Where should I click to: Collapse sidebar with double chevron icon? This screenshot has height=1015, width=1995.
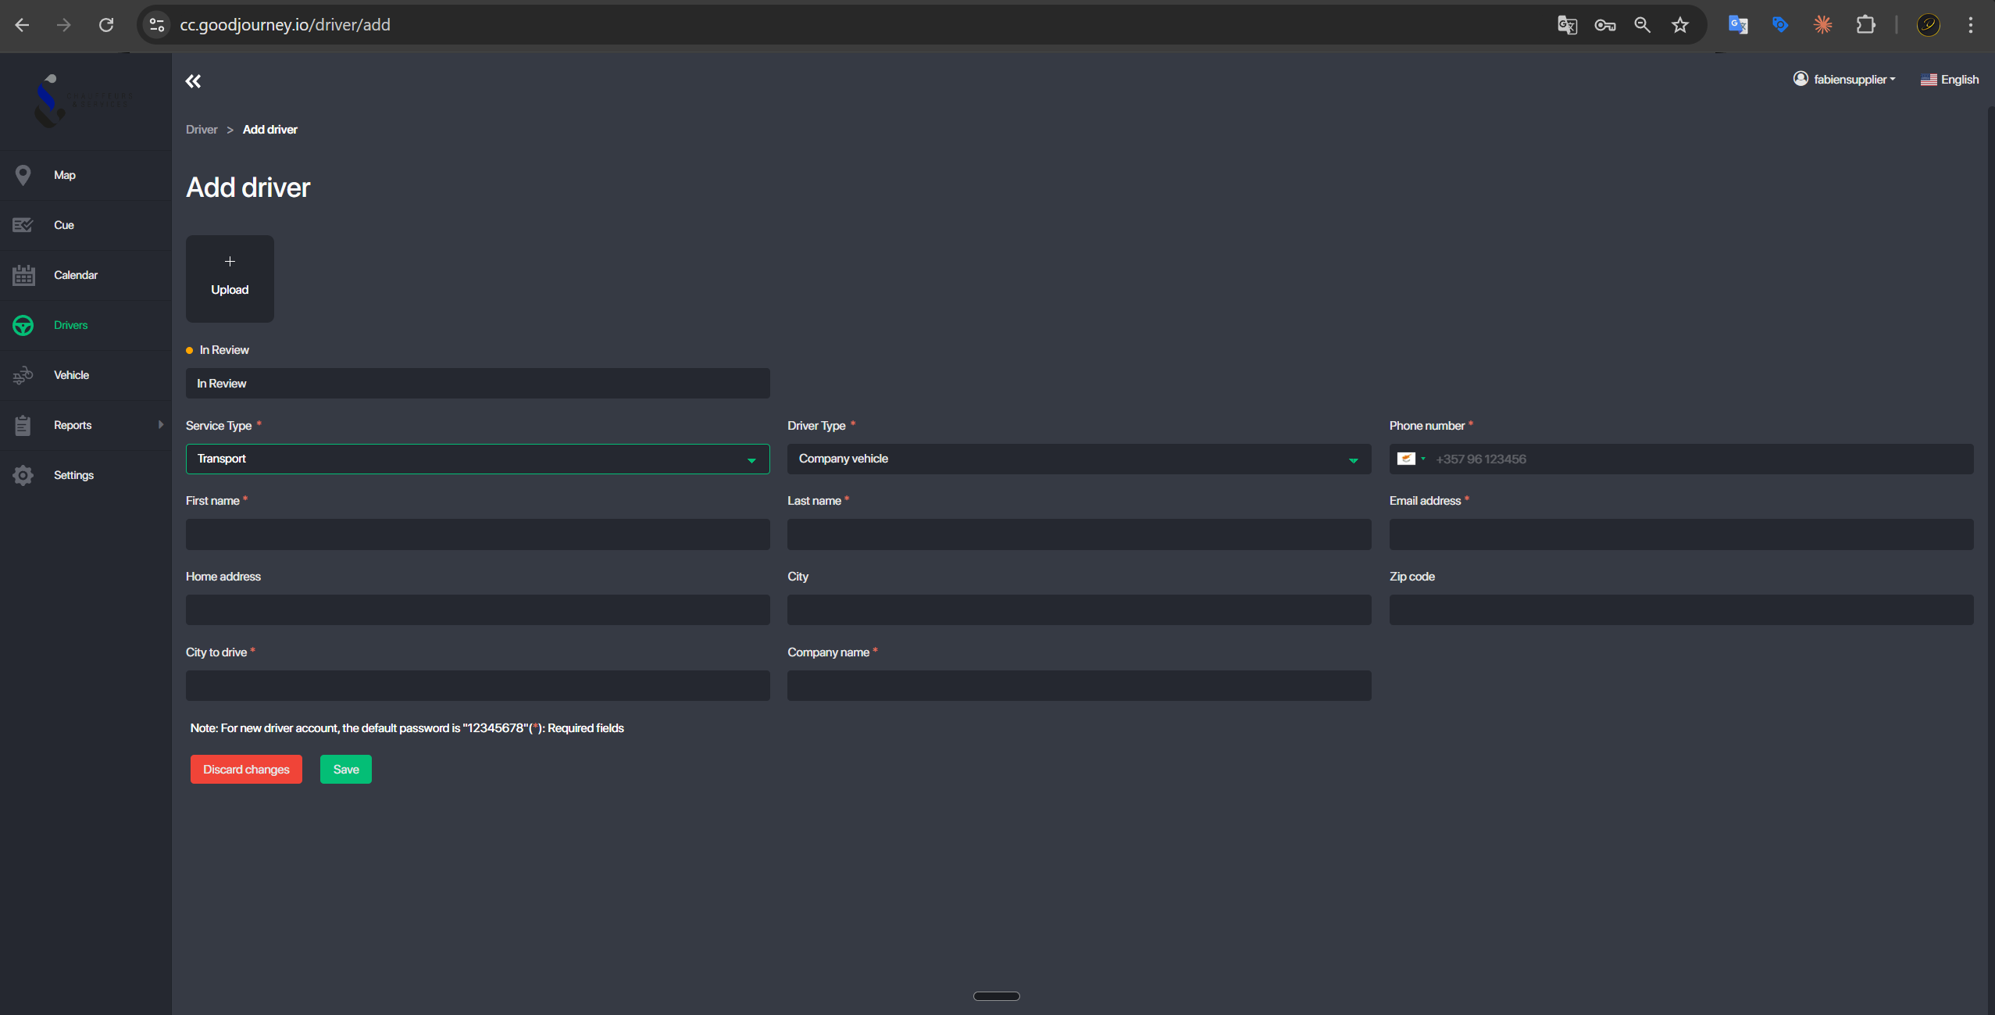pos(193,81)
